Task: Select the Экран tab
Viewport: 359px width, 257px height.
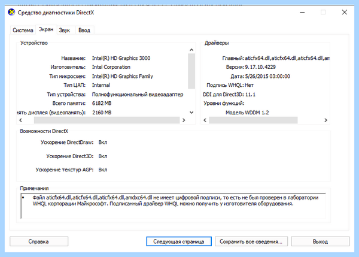Action: click(x=46, y=29)
